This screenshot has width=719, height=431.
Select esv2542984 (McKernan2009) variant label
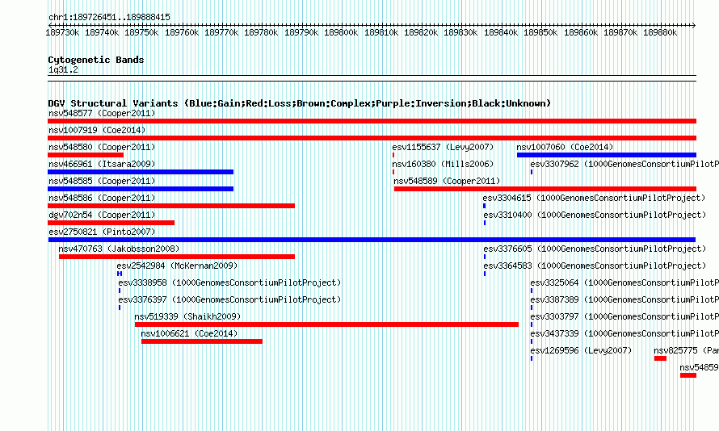point(177,266)
